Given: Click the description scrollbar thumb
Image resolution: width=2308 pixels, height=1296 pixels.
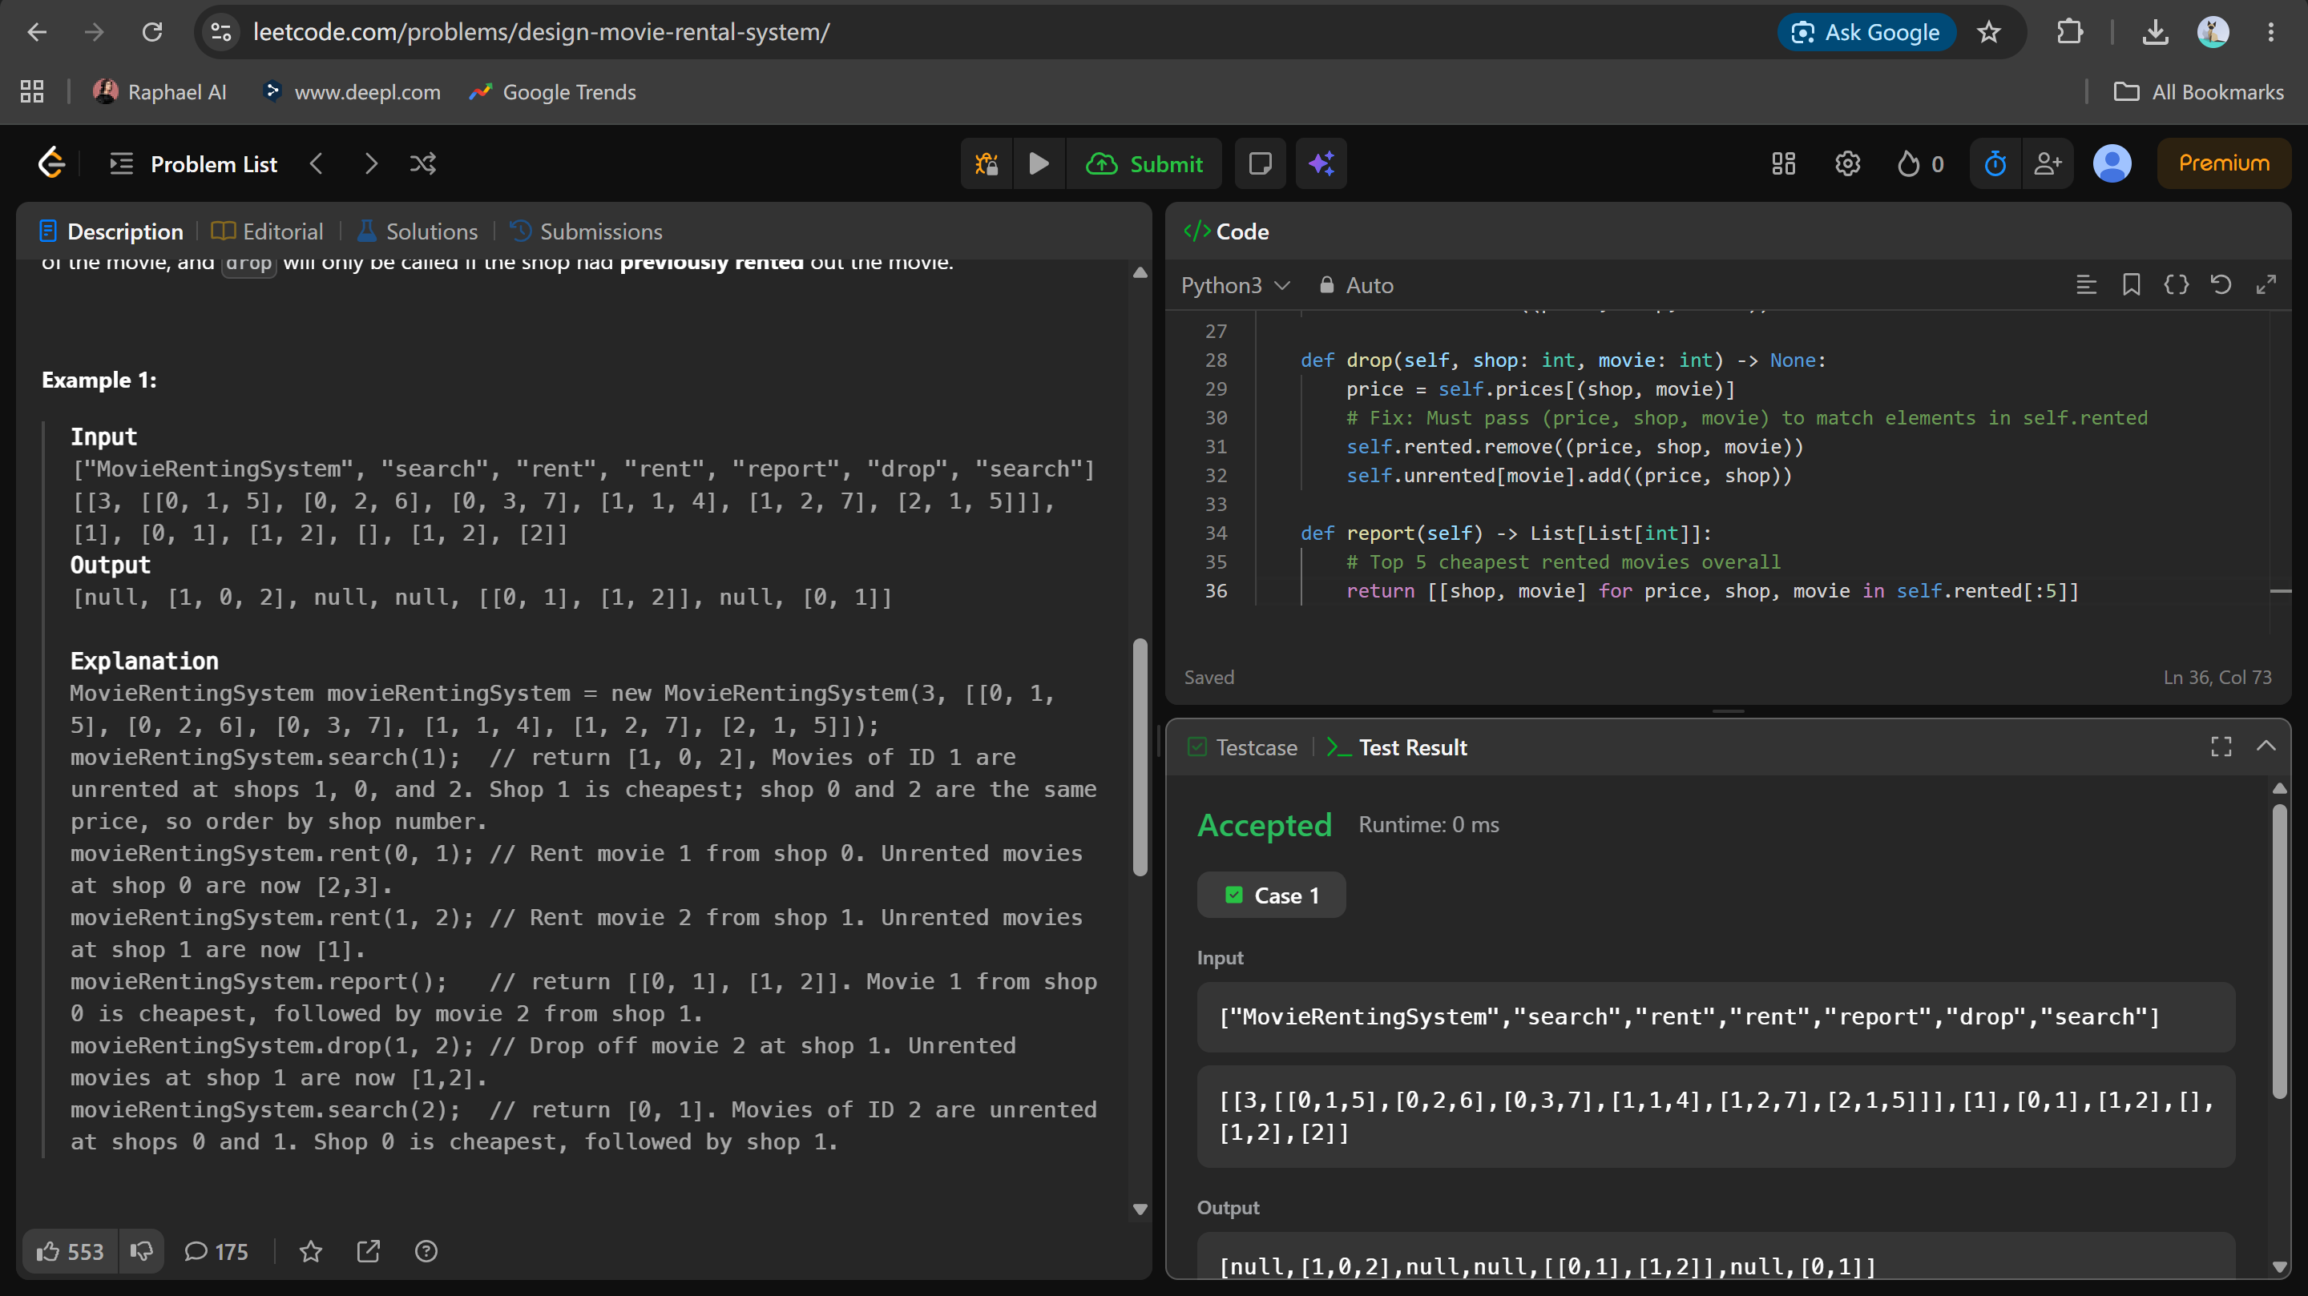Looking at the screenshot, I should pyautogui.click(x=1140, y=757).
